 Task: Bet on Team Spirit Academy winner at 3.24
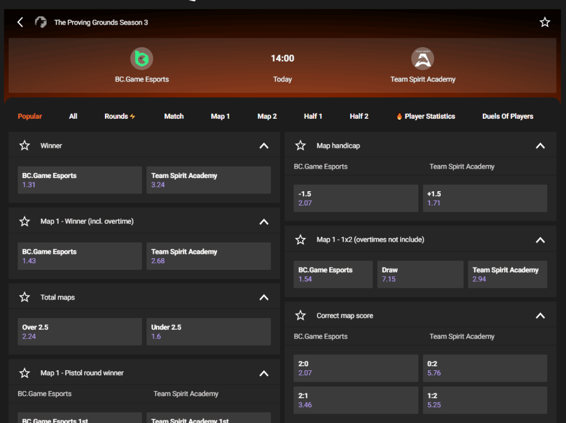pos(209,180)
